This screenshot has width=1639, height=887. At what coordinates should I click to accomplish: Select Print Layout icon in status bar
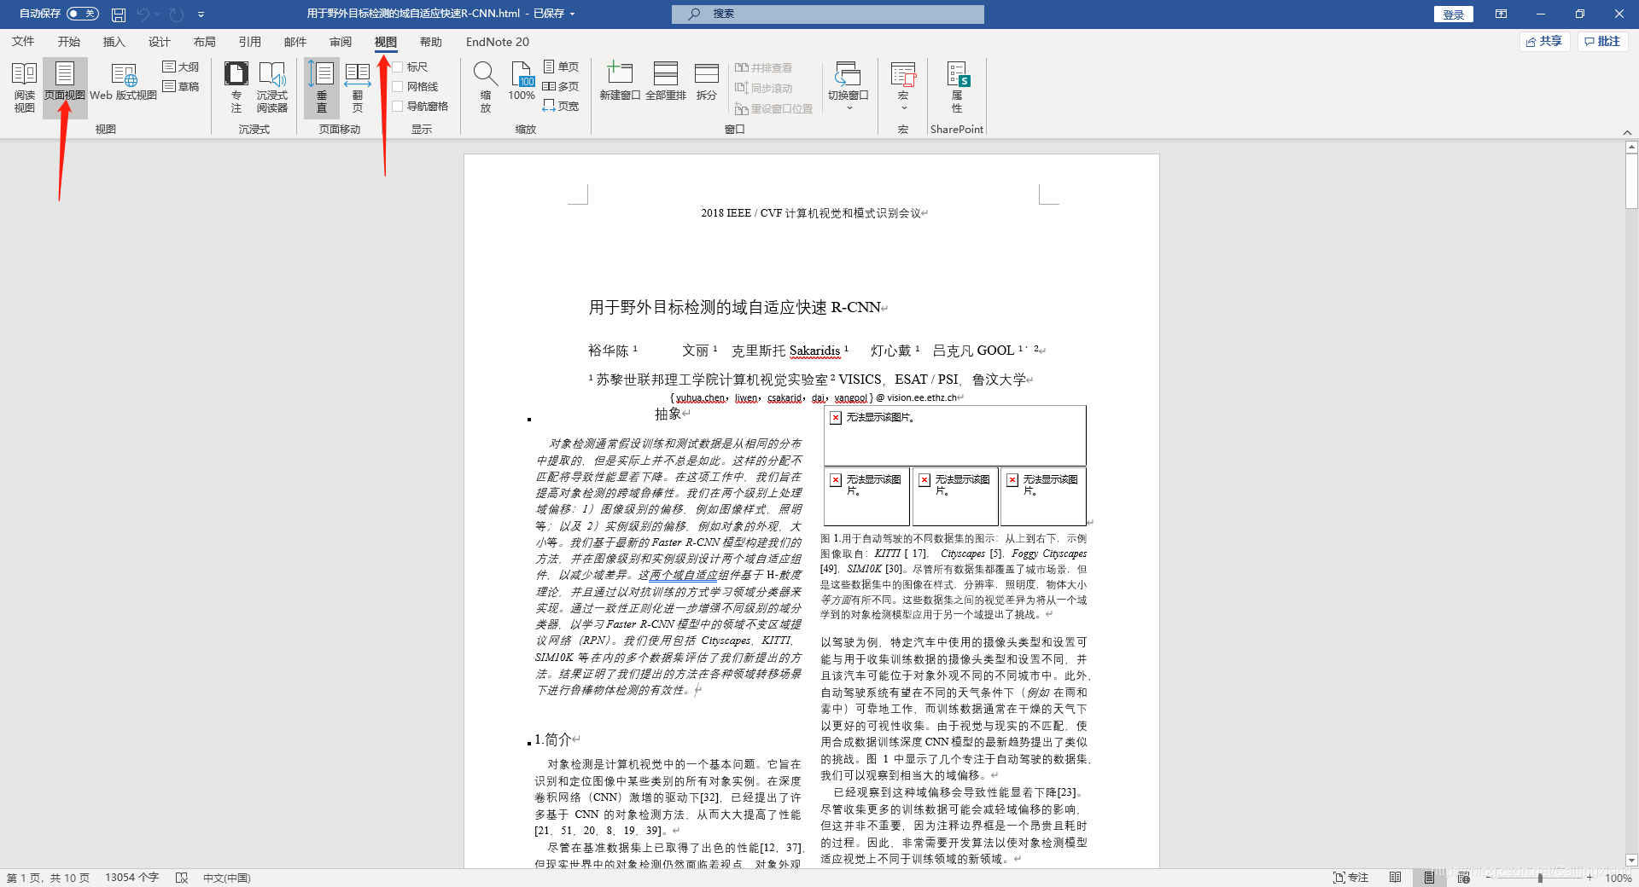(1429, 878)
